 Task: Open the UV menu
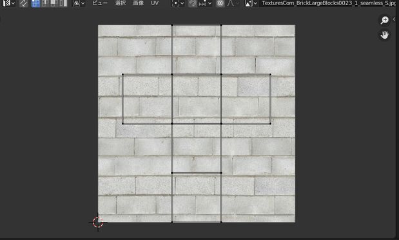coord(155,3)
